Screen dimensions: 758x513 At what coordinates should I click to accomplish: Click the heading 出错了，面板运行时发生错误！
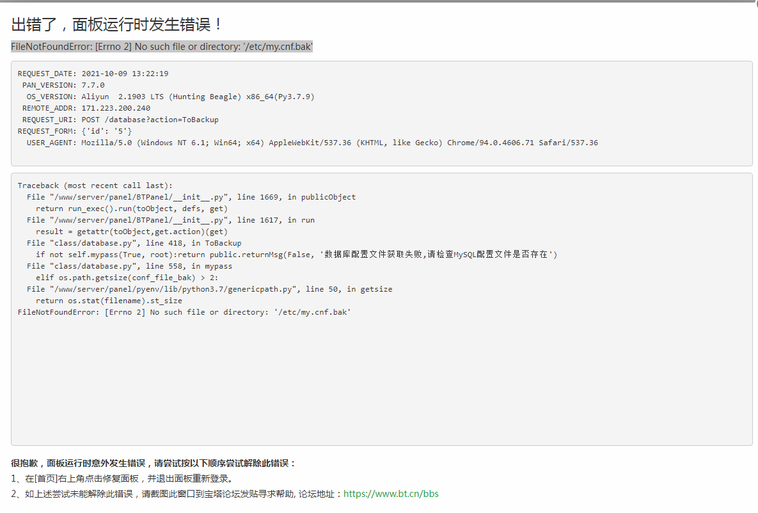(116, 24)
